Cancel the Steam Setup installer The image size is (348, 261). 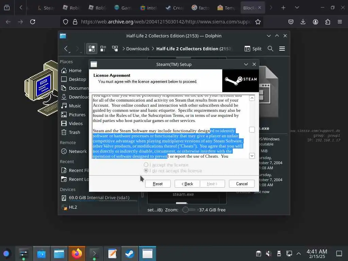click(x=242, y=184)
